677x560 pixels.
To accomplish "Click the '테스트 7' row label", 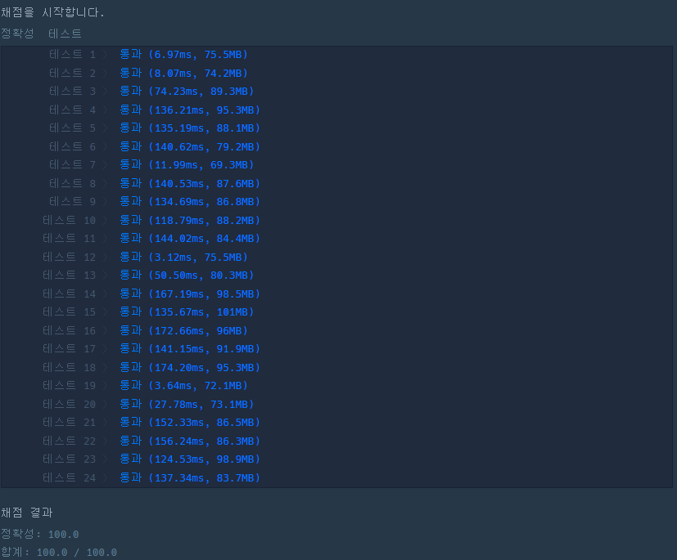I will [72, 164].
